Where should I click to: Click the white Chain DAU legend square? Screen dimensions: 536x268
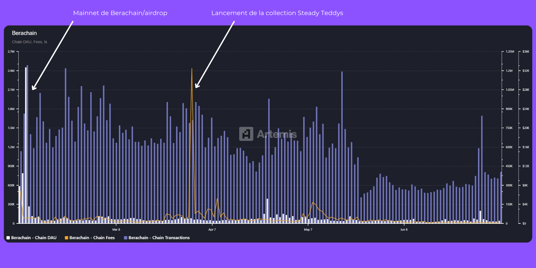coord(8,238)
